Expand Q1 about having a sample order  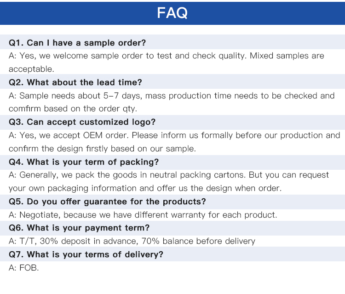coord(77,43)
